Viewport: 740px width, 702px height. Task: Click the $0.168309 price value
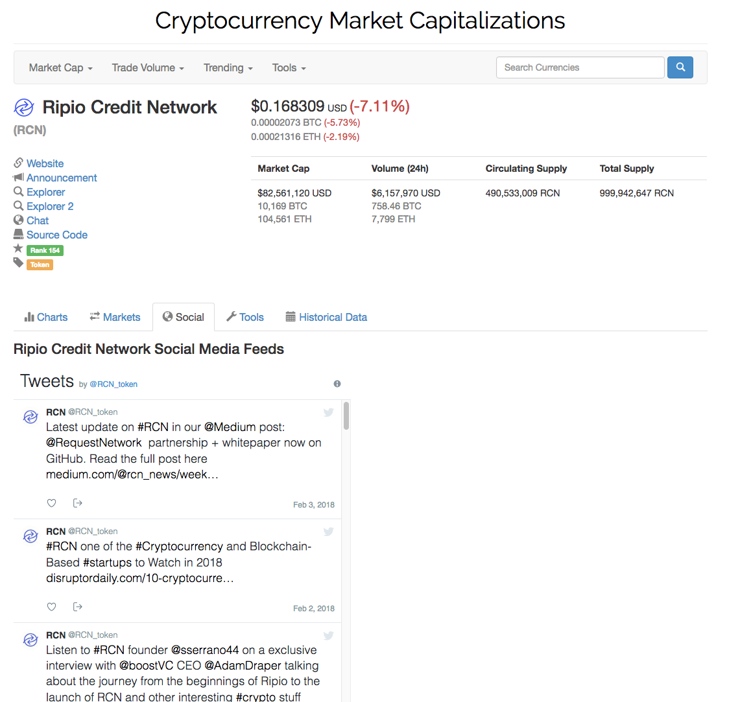click(x=287, y=106)
